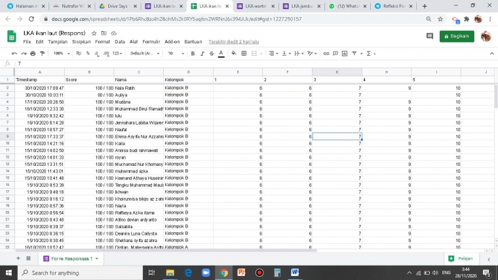Format as percent
This screenshot has width=498, height=280.
(x=88, y=53)
